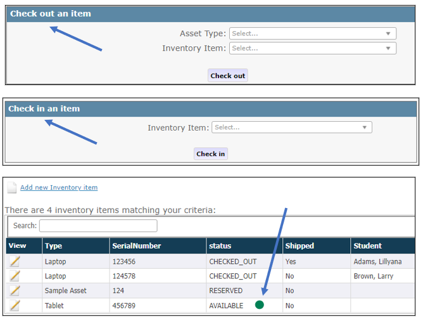Click the Check out button
The image size is (423, 319).
pyautogui.click(x=228, y=75)
